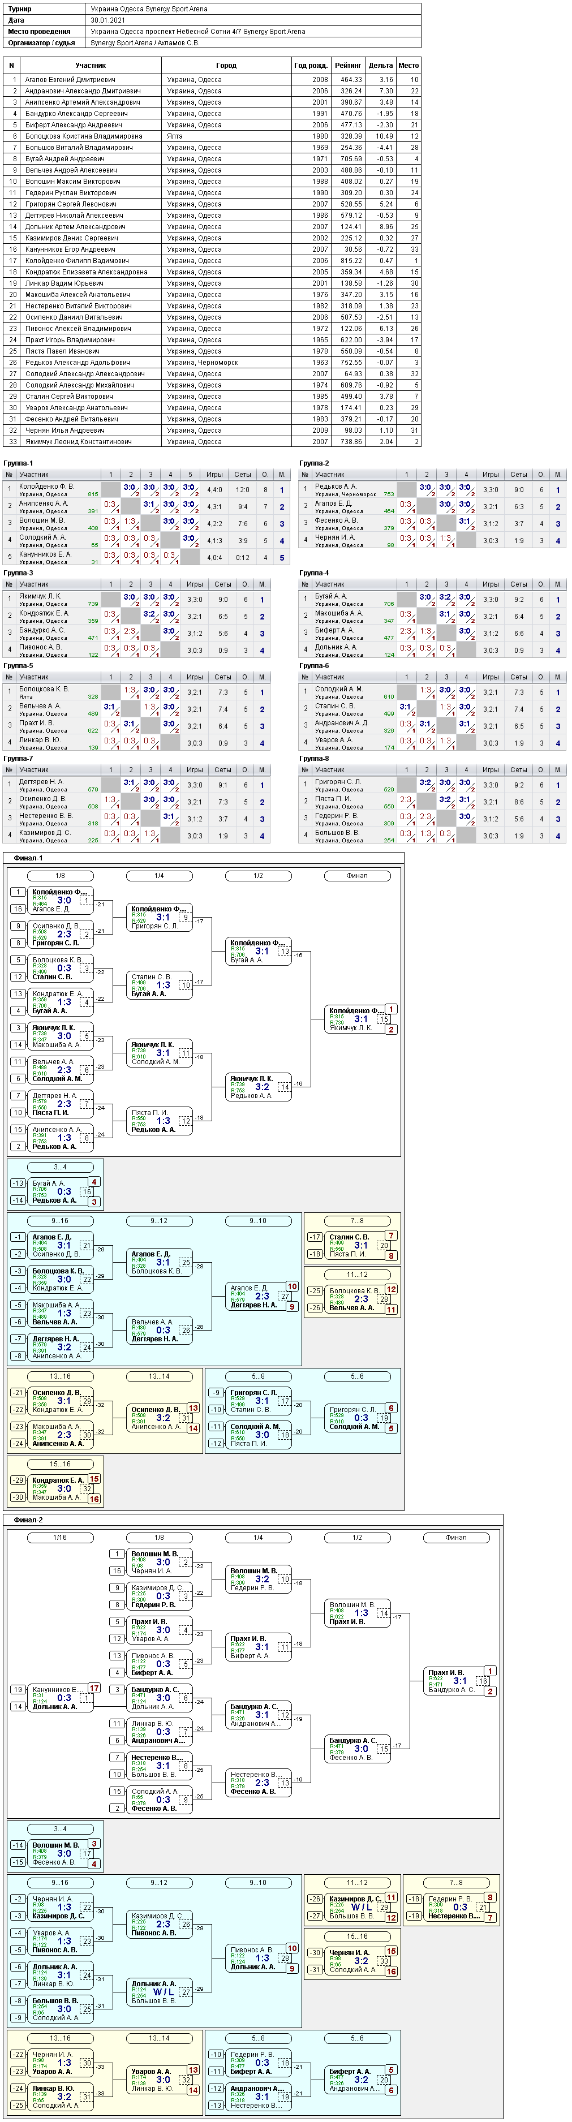
Task: Click the Группа-8 heading
Action: (x=314, y=758)
